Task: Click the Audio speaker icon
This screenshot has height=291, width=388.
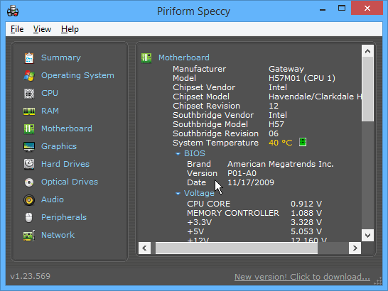Action: pos(29,200)
